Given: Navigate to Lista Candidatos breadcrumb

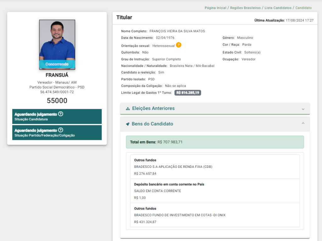Looking at the screenshot, I should pos(278,8).
